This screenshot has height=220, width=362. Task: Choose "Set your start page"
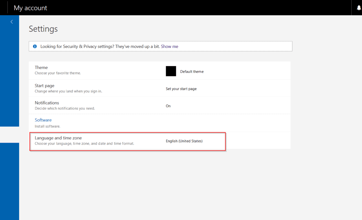pos(181,89)
